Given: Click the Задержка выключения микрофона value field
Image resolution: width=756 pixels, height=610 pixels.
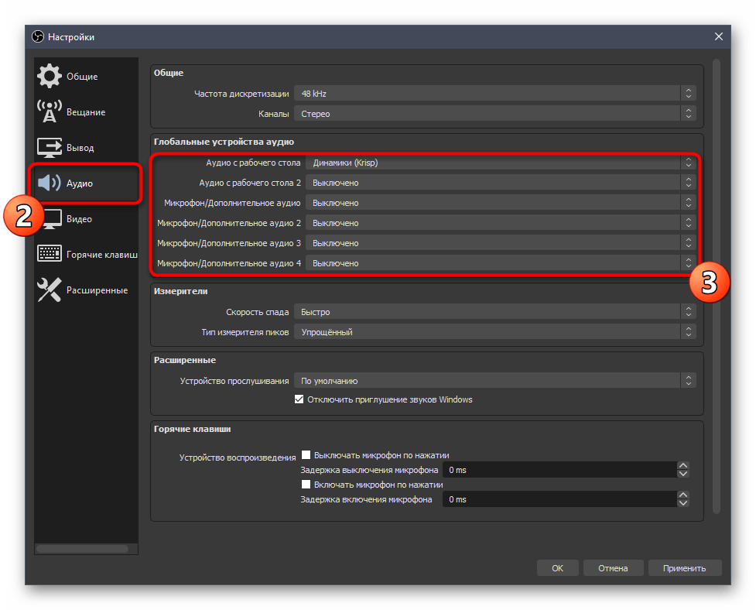Looking at the screenshot, I should pos(559,470).
